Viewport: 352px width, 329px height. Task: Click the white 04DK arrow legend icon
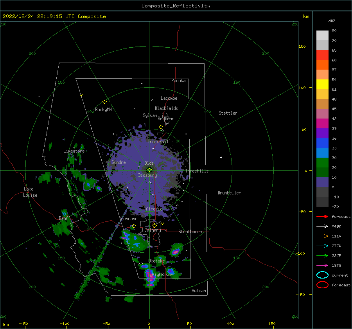322,227
